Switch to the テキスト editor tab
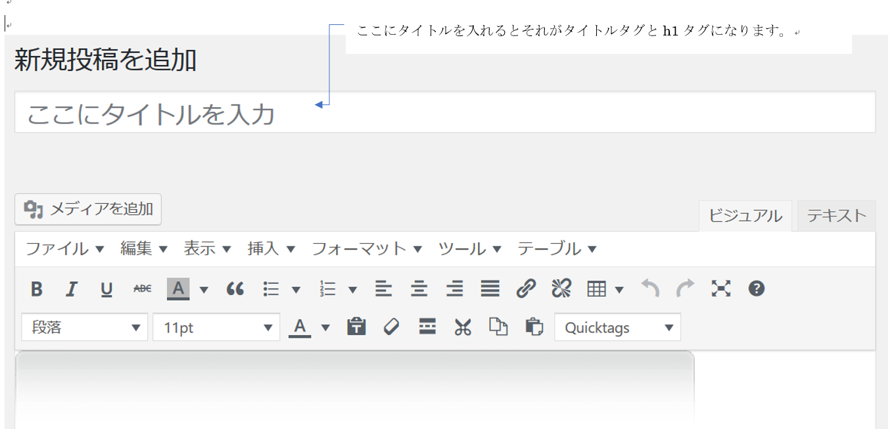This screenshot has height=429, width=896. pos(836,215)
